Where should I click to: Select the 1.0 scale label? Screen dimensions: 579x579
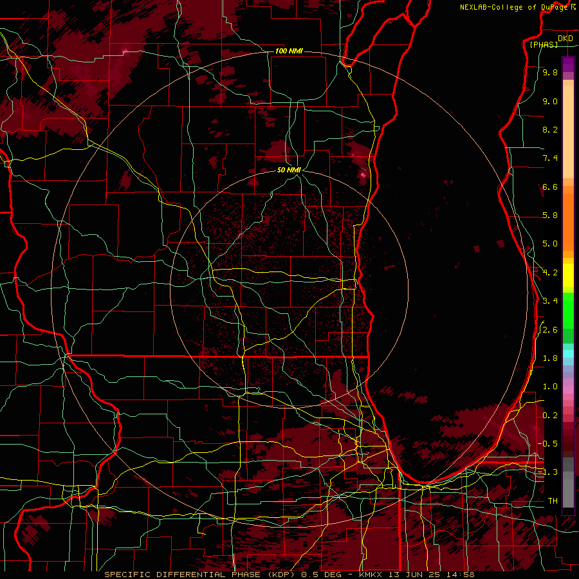tap(550, 387)
